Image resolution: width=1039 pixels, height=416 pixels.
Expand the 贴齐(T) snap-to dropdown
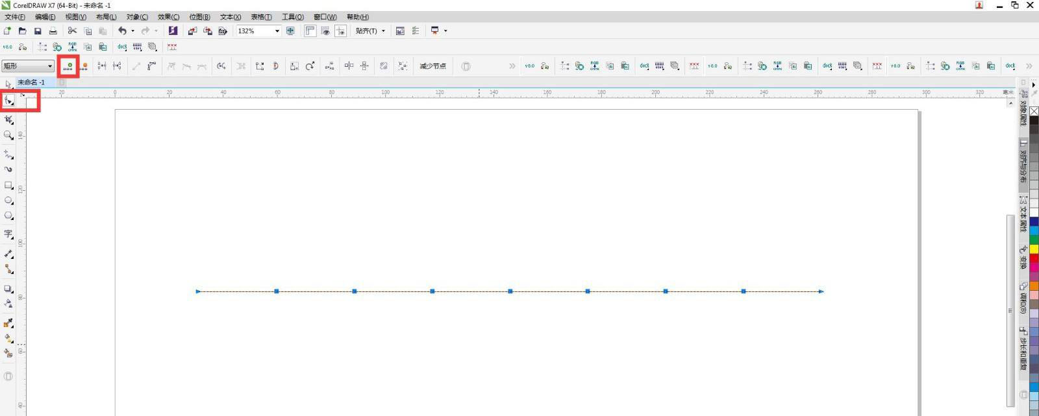383,31
